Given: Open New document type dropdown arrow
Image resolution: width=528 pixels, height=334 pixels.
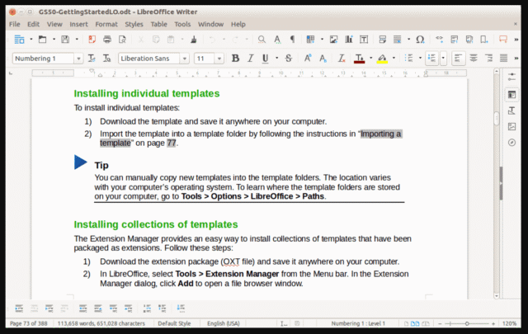Looking at the screenshot, I should [x=31, y=40].
